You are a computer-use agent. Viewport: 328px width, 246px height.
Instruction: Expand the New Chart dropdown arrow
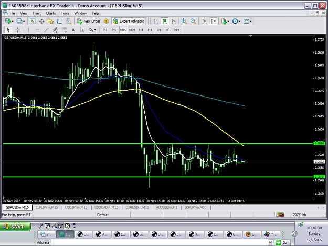coord(13,22)
